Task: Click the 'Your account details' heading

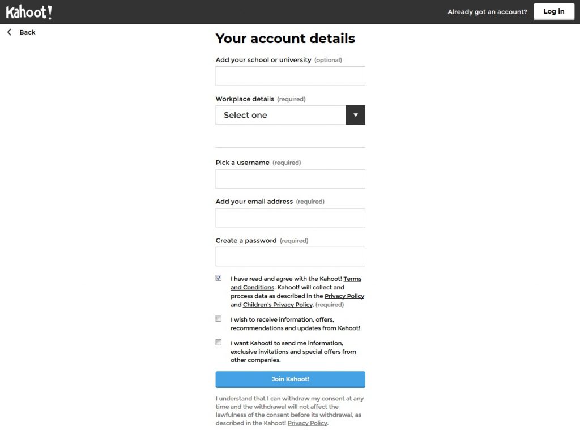Action: (x=285, y=39)
